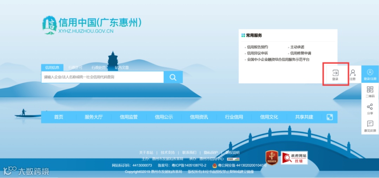Open 全国中小企业融资综合信用服务示范平台 link

[x=278, y=60]
